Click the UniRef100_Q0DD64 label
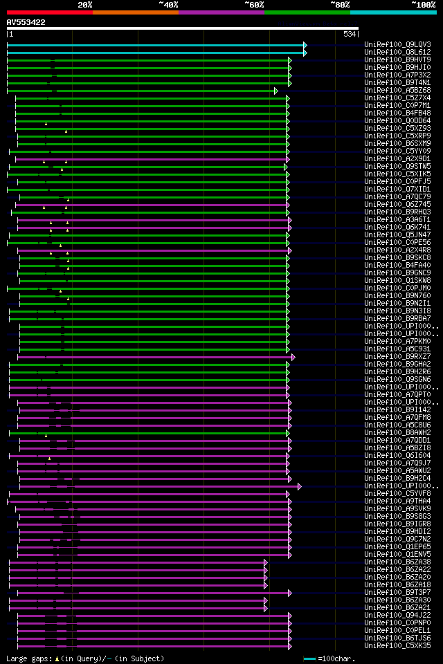The width and height of the screenshot is (443, 664). click(397, 120)
